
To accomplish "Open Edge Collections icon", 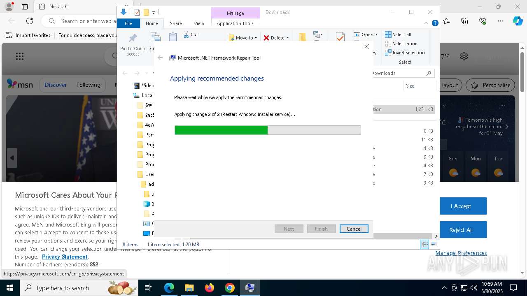I will (x=464, y=21).
